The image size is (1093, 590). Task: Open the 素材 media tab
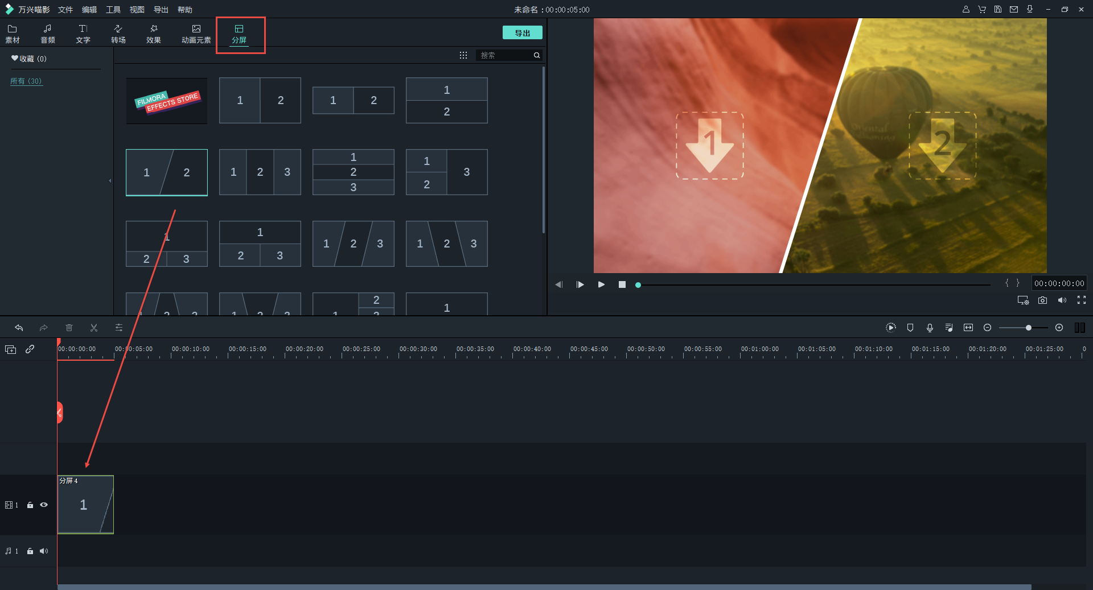(x=13, y=34)
